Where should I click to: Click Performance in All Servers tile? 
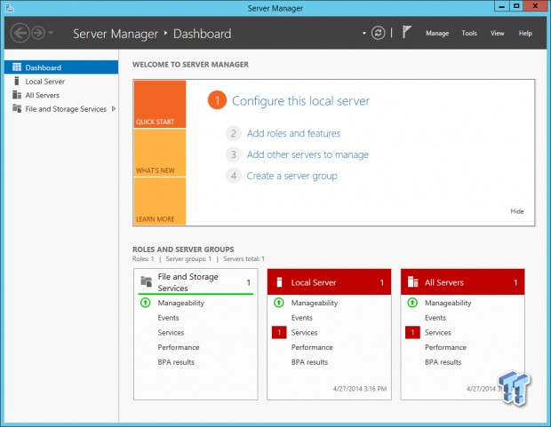coord(445,347)
